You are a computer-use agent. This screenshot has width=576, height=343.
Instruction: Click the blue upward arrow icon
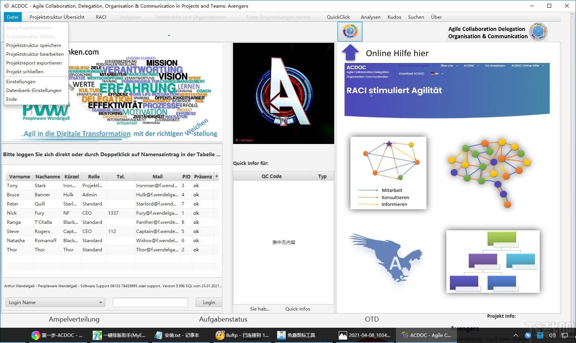pos(350,53)
